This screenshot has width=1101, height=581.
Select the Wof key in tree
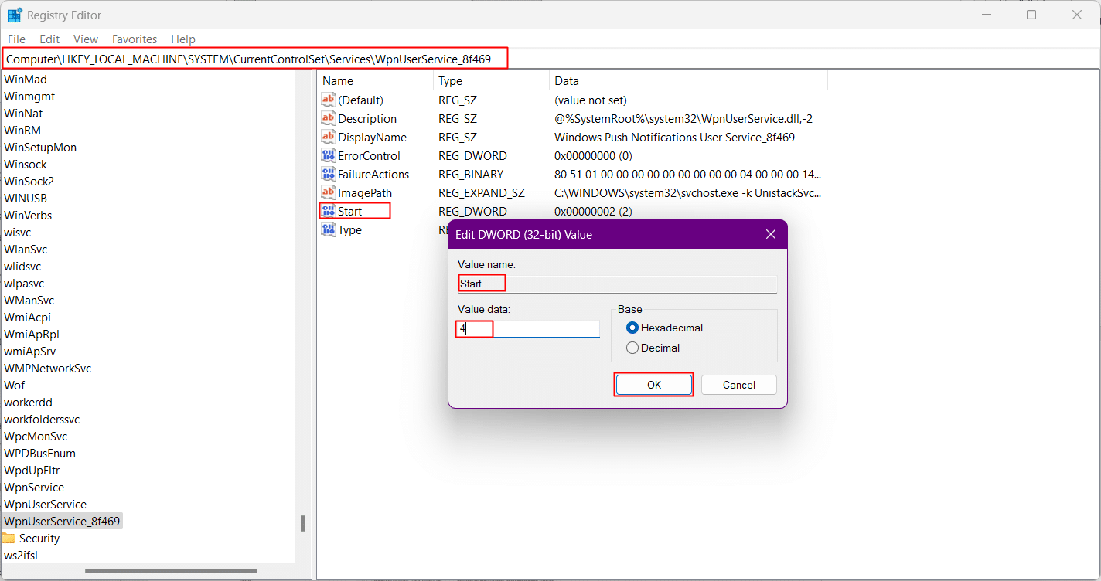point(15,385)
